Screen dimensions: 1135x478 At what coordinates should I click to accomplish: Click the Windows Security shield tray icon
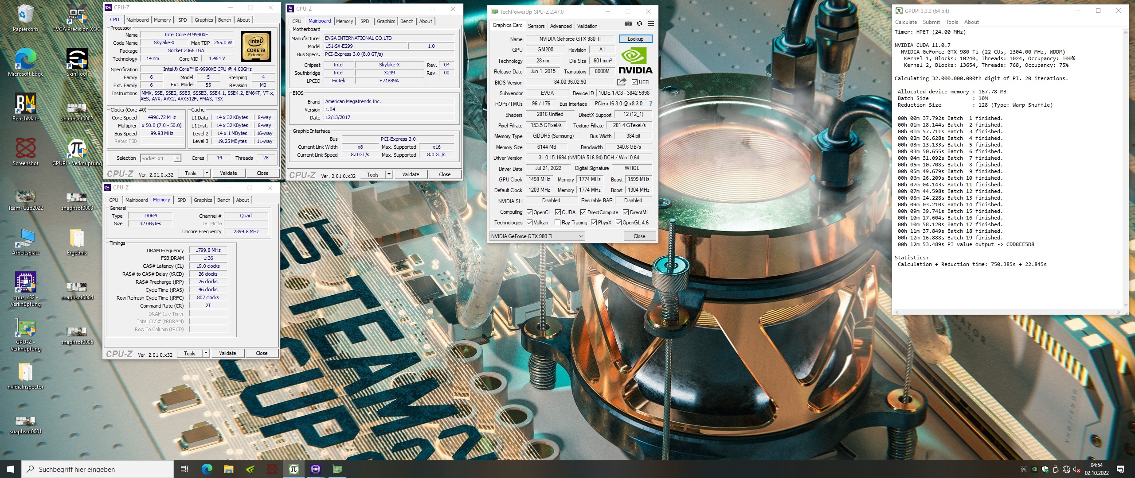(x=1045, y=469)
